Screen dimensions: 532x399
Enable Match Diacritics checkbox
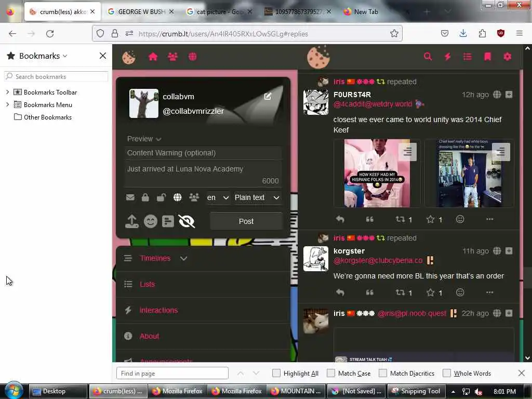point(383,373)
